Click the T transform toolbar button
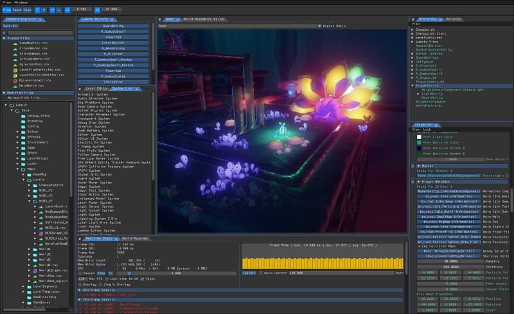The image size is (514, 314). pyautogui.click(x=37, y=10)
